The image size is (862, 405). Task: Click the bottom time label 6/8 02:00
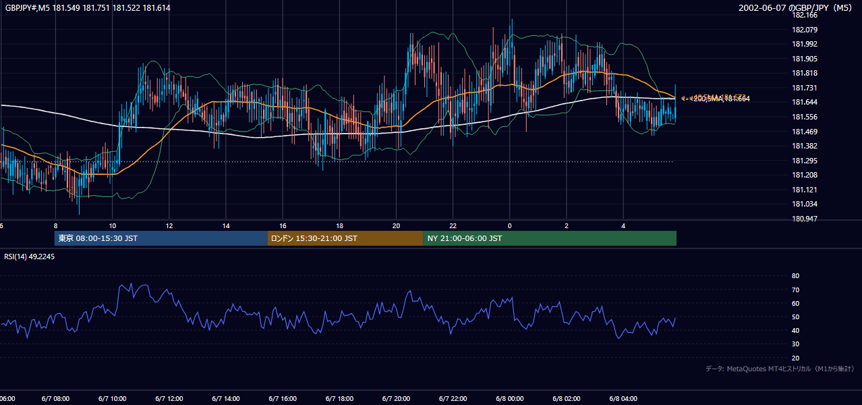pos(567,399)
